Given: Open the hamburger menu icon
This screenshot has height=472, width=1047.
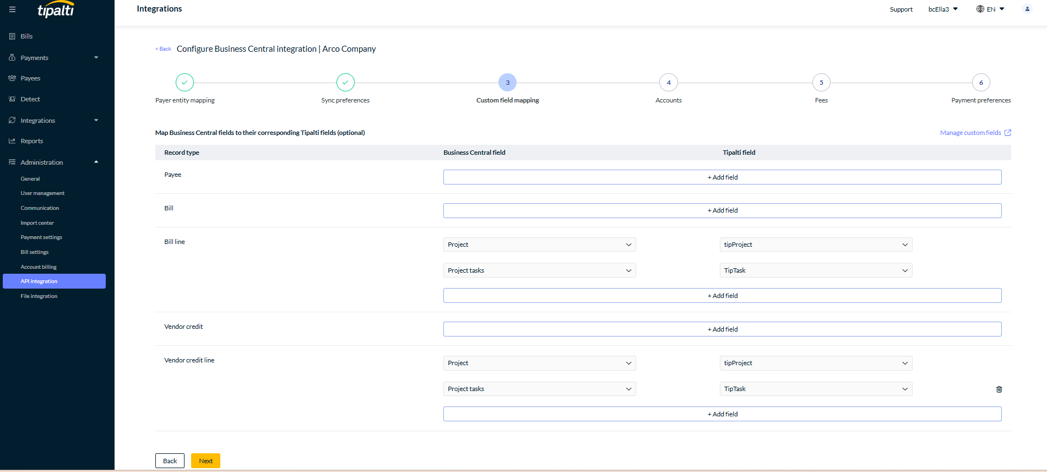Looking at the screenshot, I should pyautogui.click(x=12, y=9).
